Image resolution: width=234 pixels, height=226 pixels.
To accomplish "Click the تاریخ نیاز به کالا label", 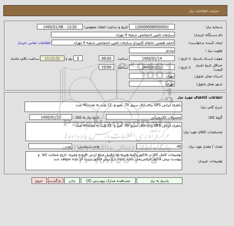I will click(87, 117).
